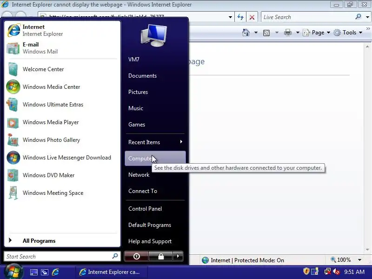This screenshot has height=279, width=372.
Task: Expand shutdown options arrow
Action: click(x=178, y=256)
